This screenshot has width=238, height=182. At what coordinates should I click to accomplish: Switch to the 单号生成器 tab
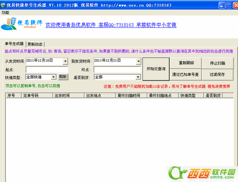(x=14, y=44)
